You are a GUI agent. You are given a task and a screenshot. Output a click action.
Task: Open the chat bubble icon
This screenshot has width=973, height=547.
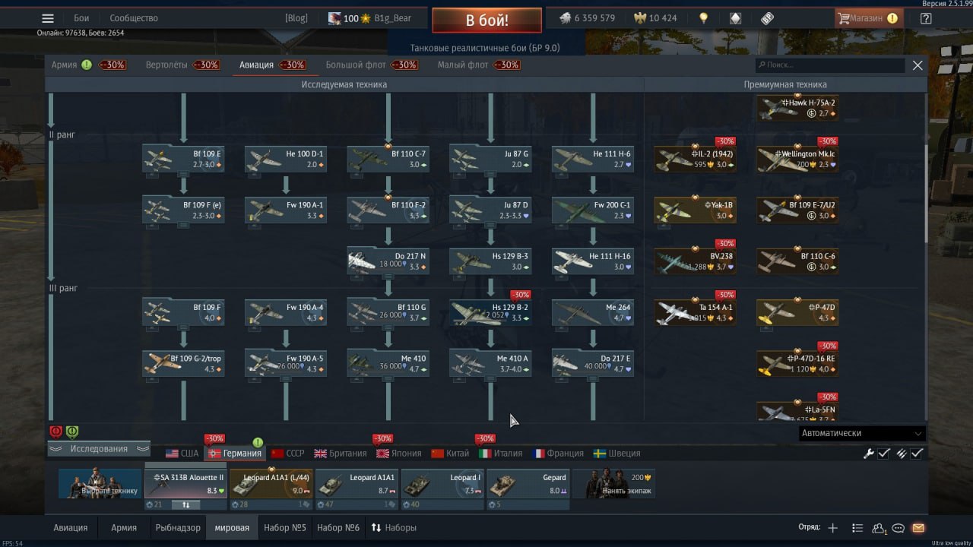coord(898,528)
